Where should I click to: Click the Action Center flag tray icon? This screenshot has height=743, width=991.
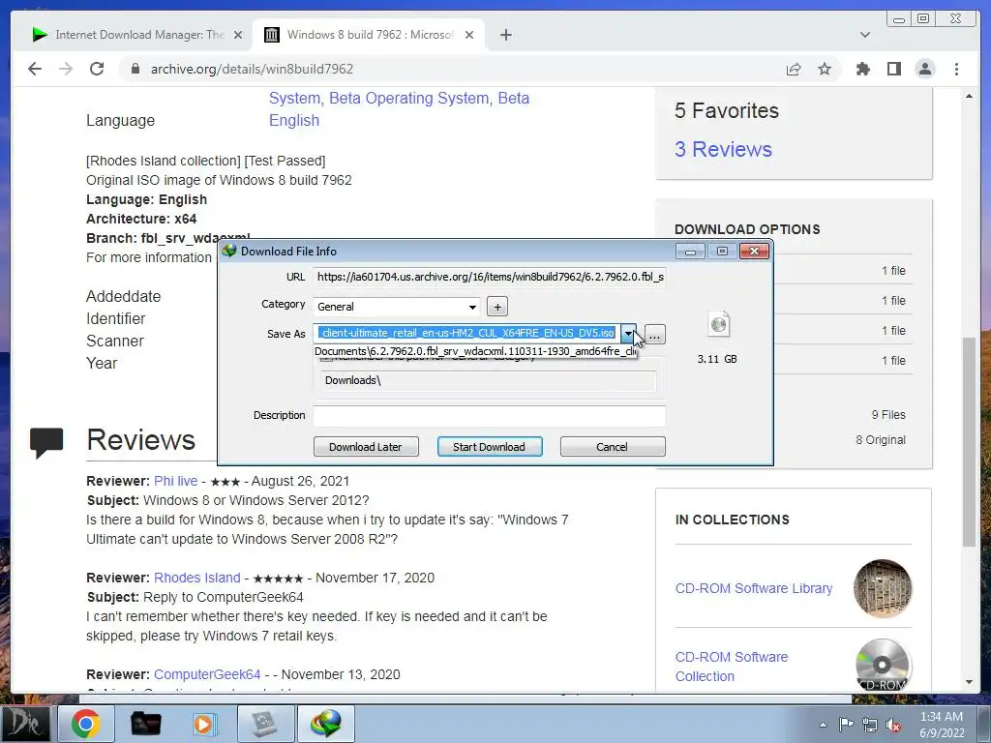click(x=846, y=725)
